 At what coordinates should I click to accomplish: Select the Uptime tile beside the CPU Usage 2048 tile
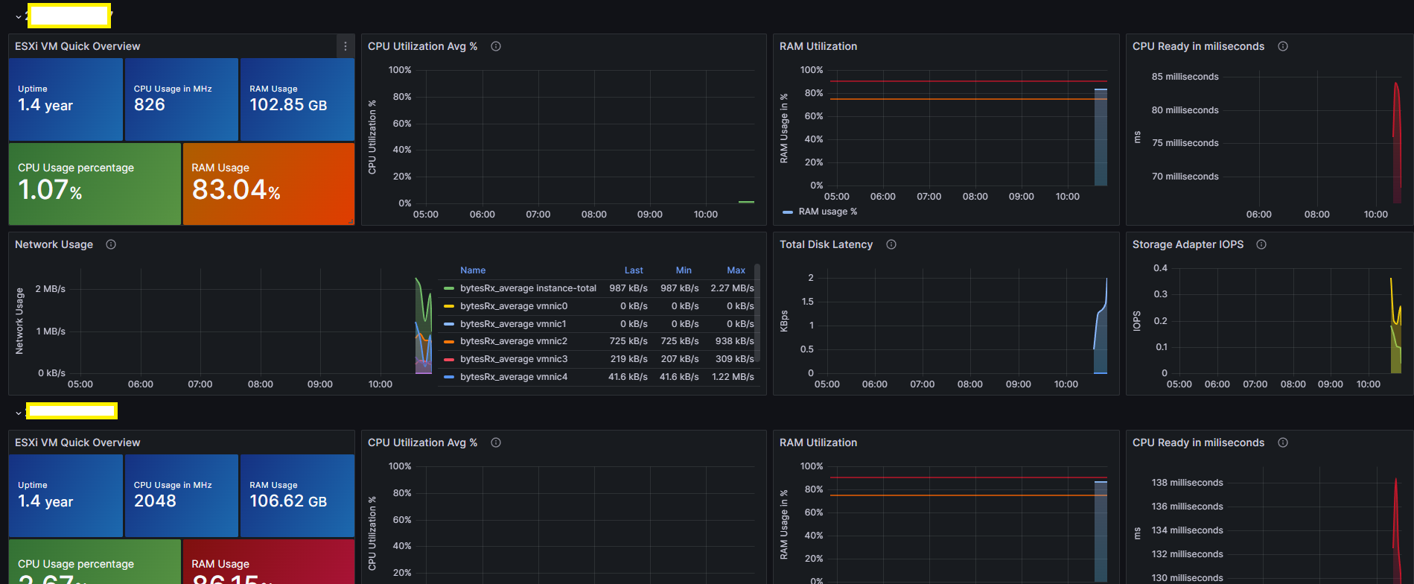[66, 495]
